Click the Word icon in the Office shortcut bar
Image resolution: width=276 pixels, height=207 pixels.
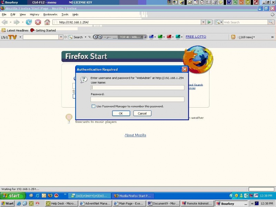click(x=229, y=2)
